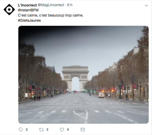
Task: Click the like count of 9
Action: [x=68, y=130]
